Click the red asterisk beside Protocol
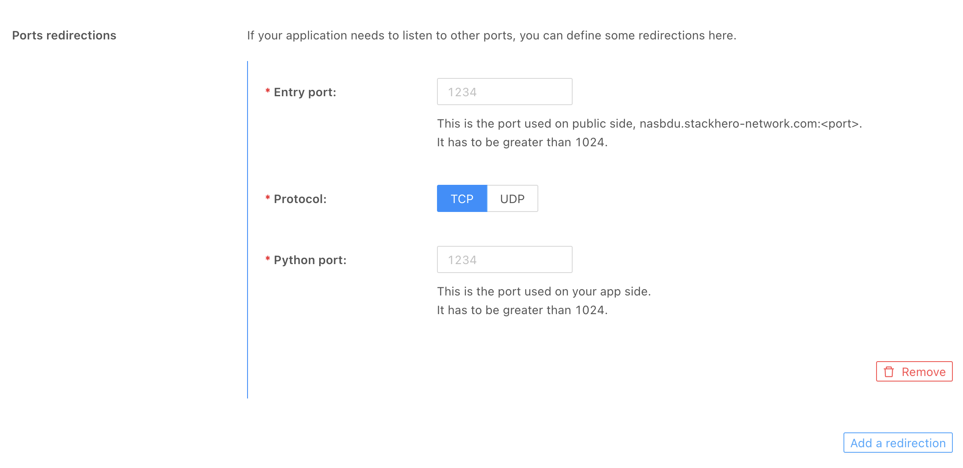The width and height of the screenshot is (963, 468). click(x=267, y=198)
